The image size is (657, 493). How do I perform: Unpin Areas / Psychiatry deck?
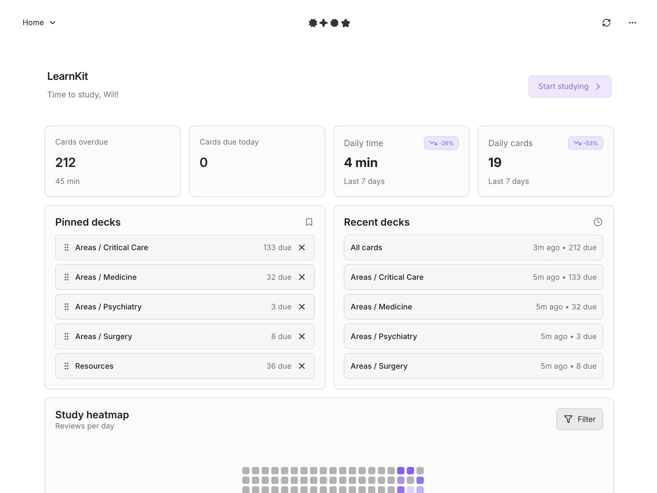point(302,307)
